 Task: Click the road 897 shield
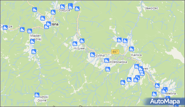(115, 52)
